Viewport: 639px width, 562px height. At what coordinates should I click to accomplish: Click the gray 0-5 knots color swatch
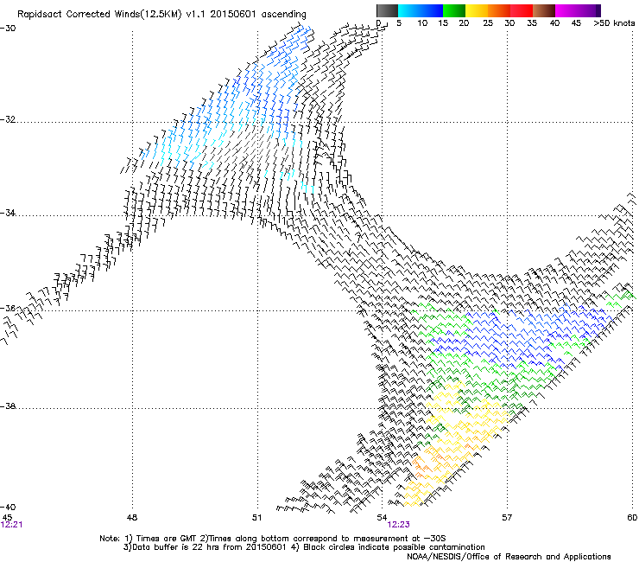tap(387, 10)
